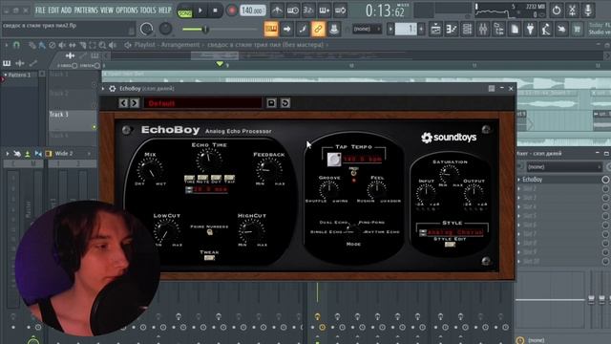This screenshot has height=344, width=611.
Task: Enable typing keyboard to piano icon
Action: tap(271, 29)
